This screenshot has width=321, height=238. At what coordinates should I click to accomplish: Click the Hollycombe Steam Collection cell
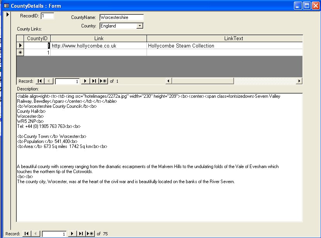point(225,46)
